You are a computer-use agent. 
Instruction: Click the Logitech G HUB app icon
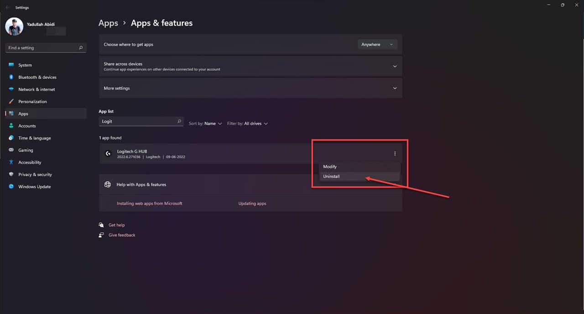[x=108, y=154]
